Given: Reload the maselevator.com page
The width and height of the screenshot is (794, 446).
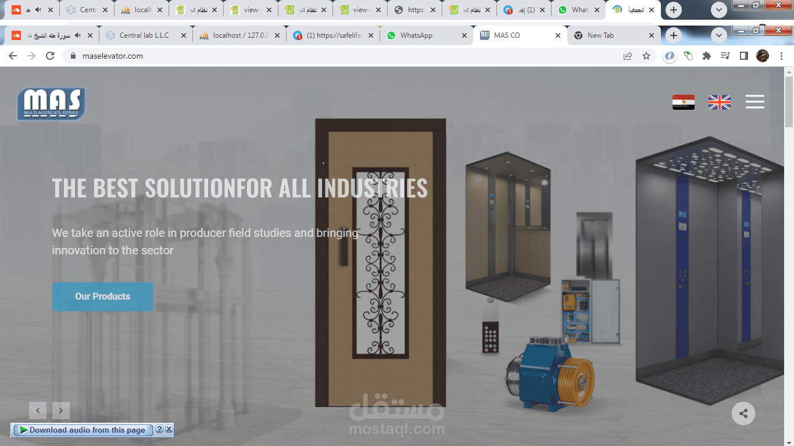Looking at the screenshot, I should (x=50, y=56).
